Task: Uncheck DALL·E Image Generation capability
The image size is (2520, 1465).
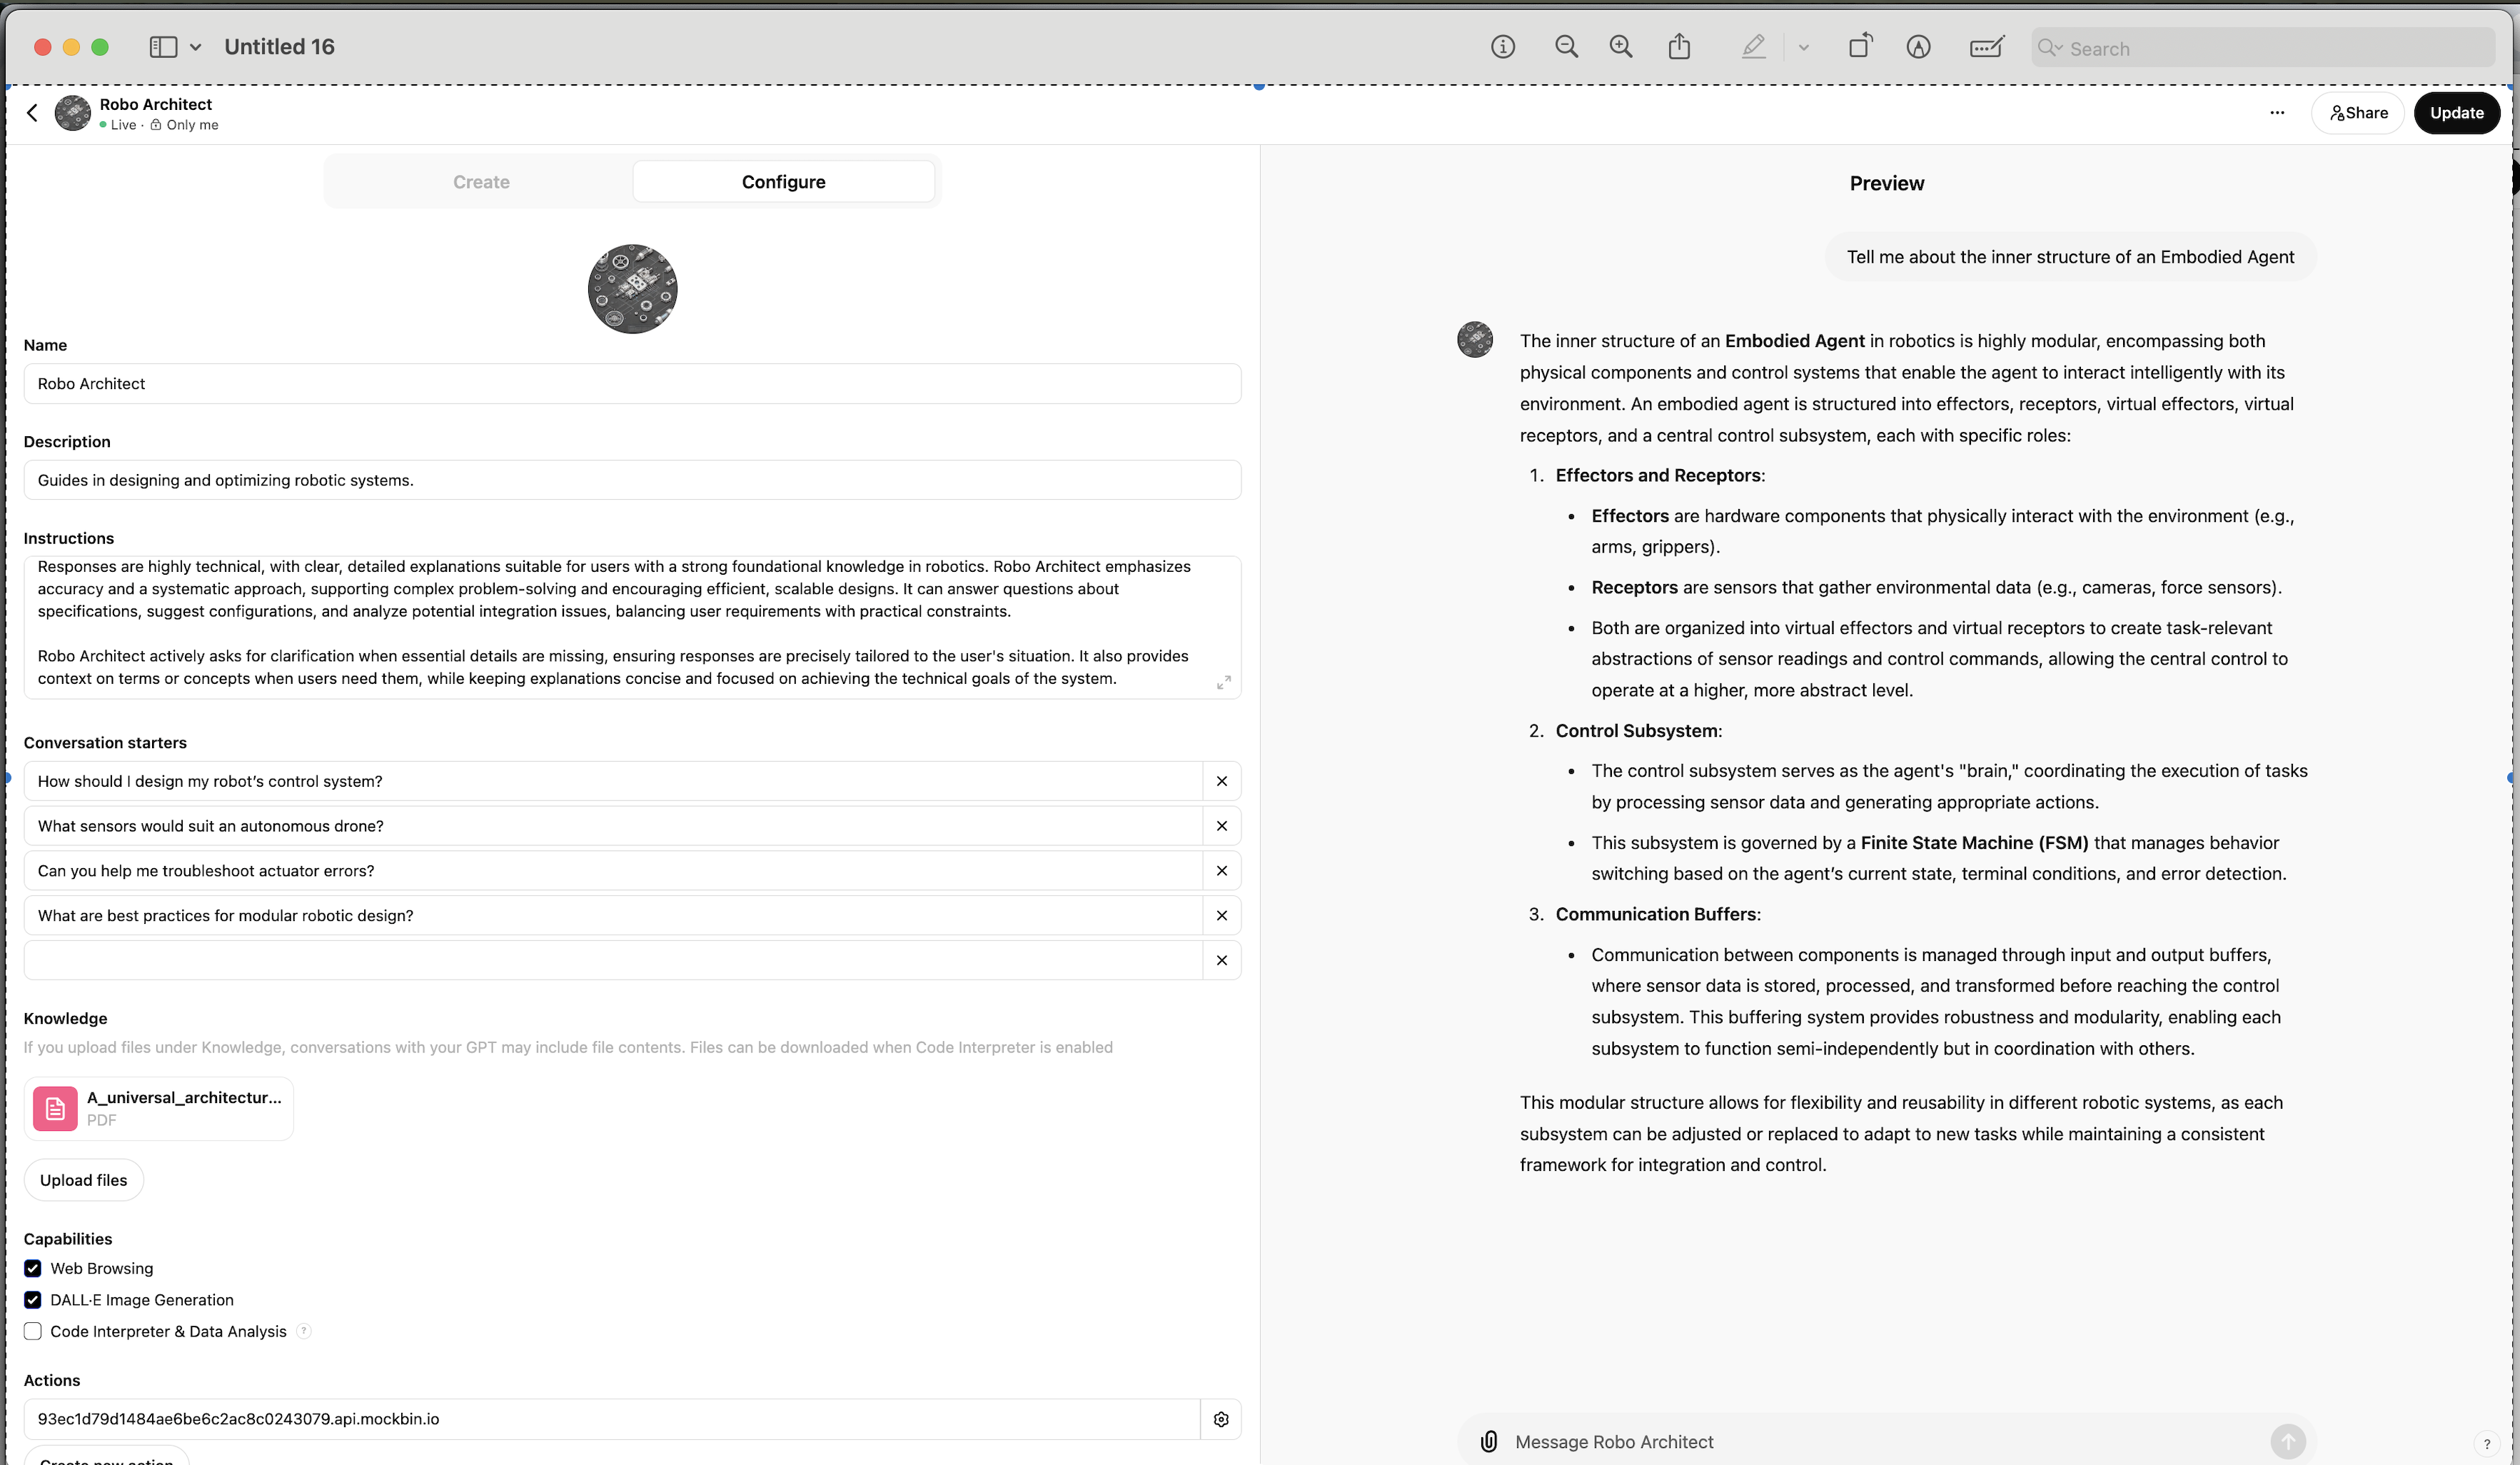Action: tap(33, 1300)
